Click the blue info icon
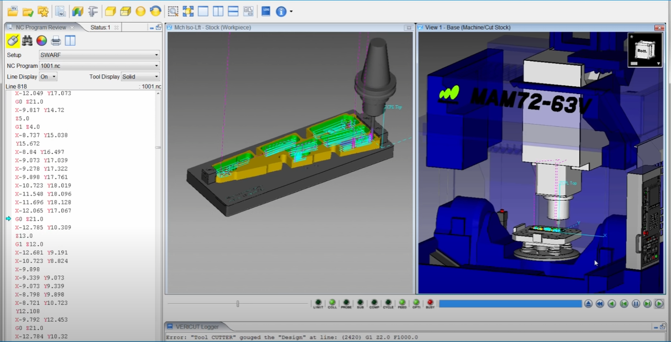Screen dimensions: 671x342 click(x=281, y=11)
